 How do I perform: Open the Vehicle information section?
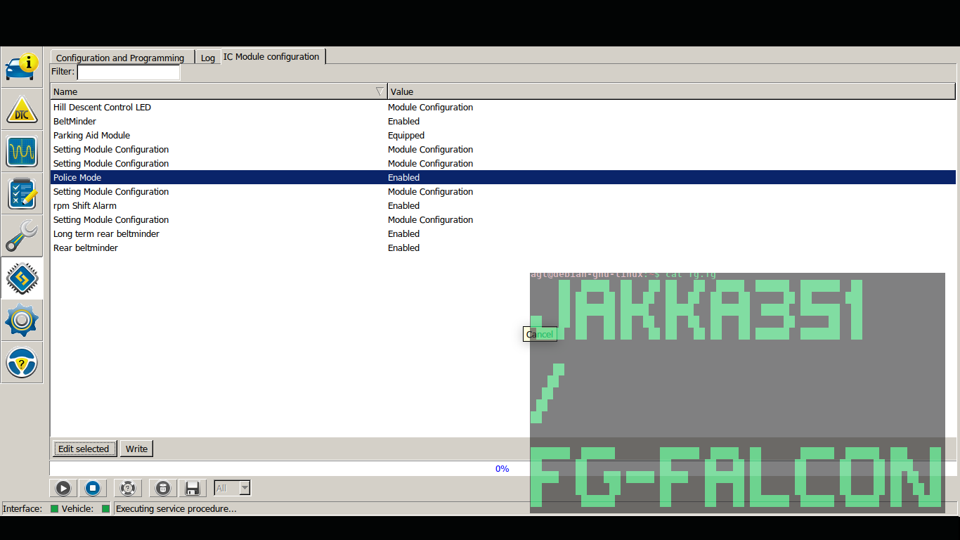coord(22,67)
